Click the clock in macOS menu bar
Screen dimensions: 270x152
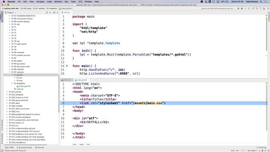(237, 2)
